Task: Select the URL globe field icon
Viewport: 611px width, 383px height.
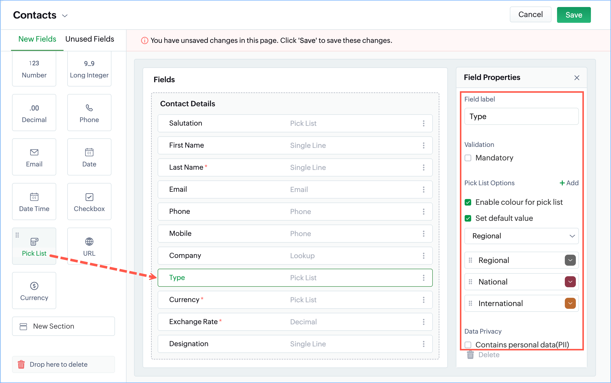Action: (89, 241)
